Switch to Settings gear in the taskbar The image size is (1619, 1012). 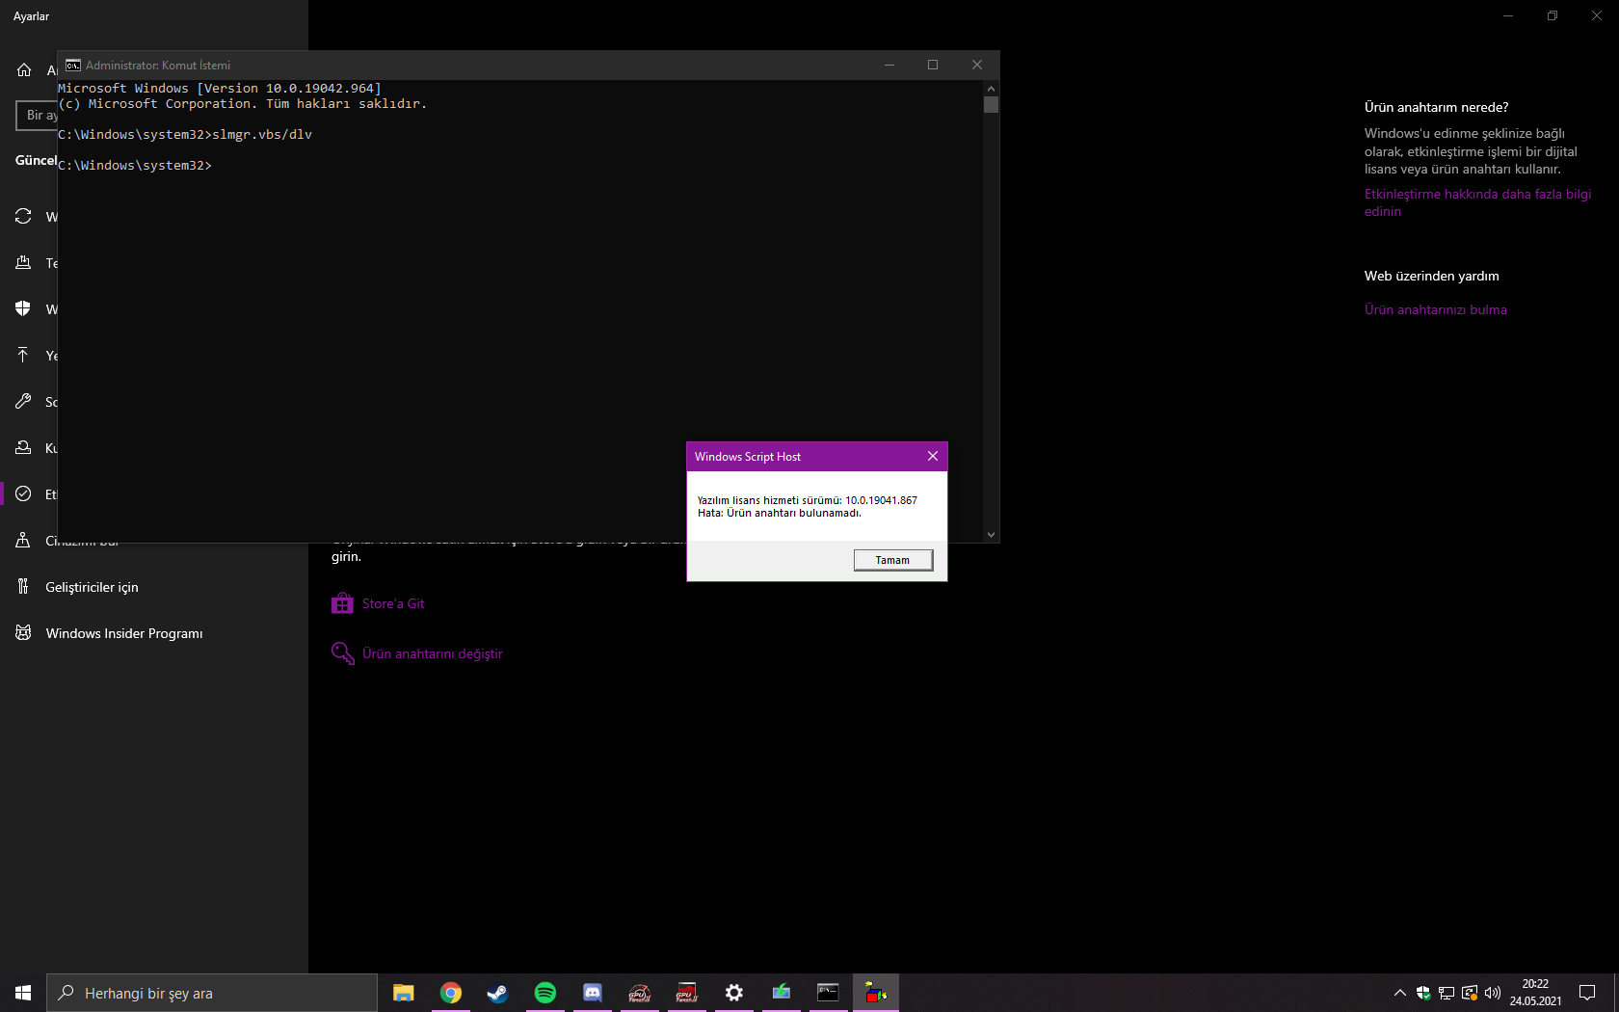(x=734, y=993)
